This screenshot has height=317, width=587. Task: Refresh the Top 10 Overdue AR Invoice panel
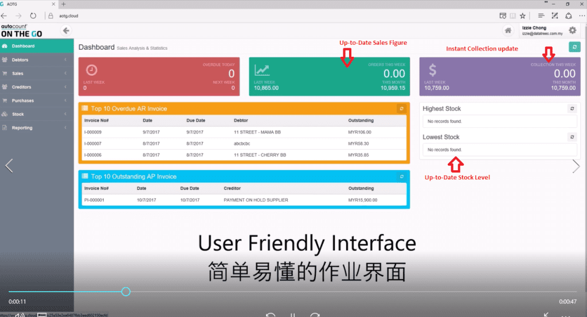point(401,108)
